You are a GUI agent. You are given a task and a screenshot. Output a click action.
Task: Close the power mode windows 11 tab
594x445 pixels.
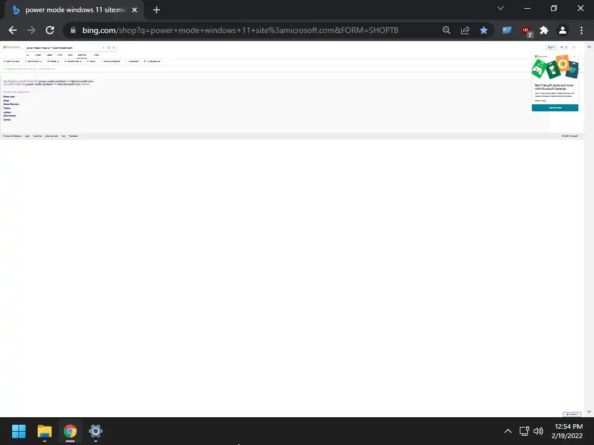point(135,10)
